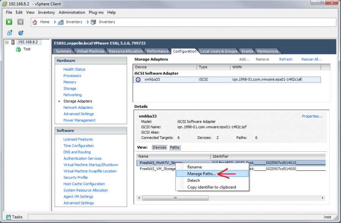Open Power Management link
This screenshot has height=223, width=341.
(80, 120)
